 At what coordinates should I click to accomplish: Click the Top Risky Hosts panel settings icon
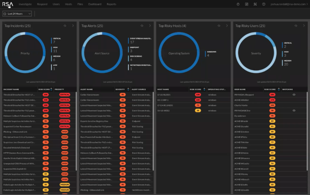219,26
